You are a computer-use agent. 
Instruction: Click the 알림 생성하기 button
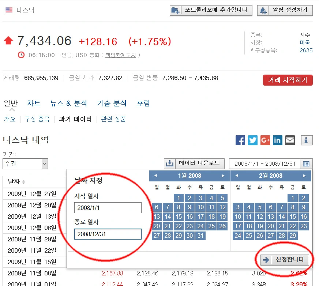pos(285,10)
